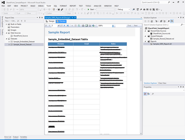The width and height of the screenshot is (185, 140).
Task: Click the green Start debugging arrow
Action: point(88,10)
